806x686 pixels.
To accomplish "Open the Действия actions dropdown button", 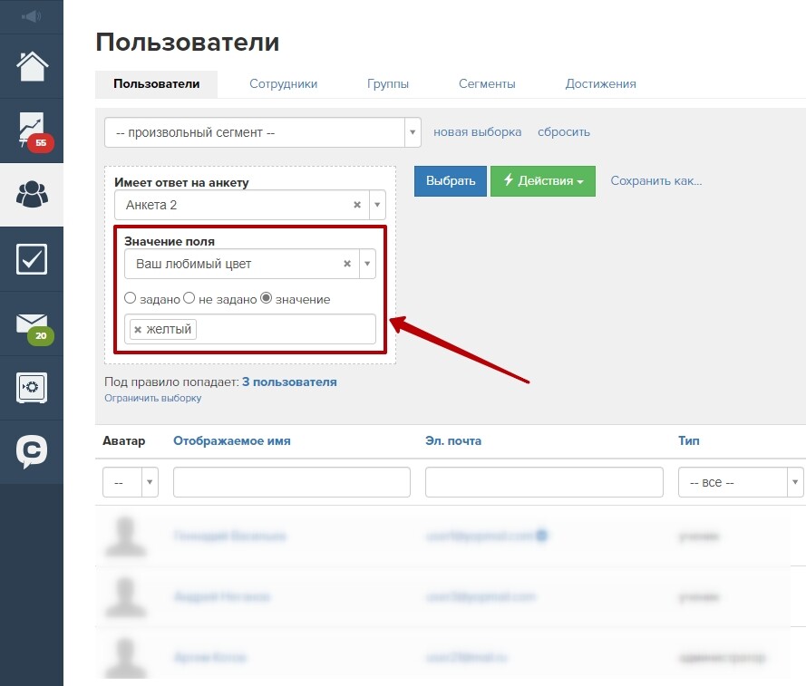I will tap(543, 181).
